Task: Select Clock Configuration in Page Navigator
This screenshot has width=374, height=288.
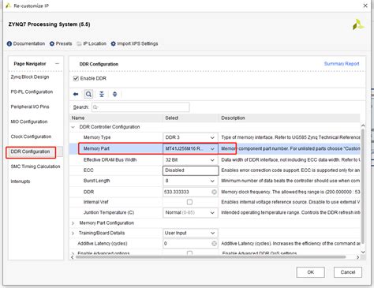Action: click(x=31, y=137)
